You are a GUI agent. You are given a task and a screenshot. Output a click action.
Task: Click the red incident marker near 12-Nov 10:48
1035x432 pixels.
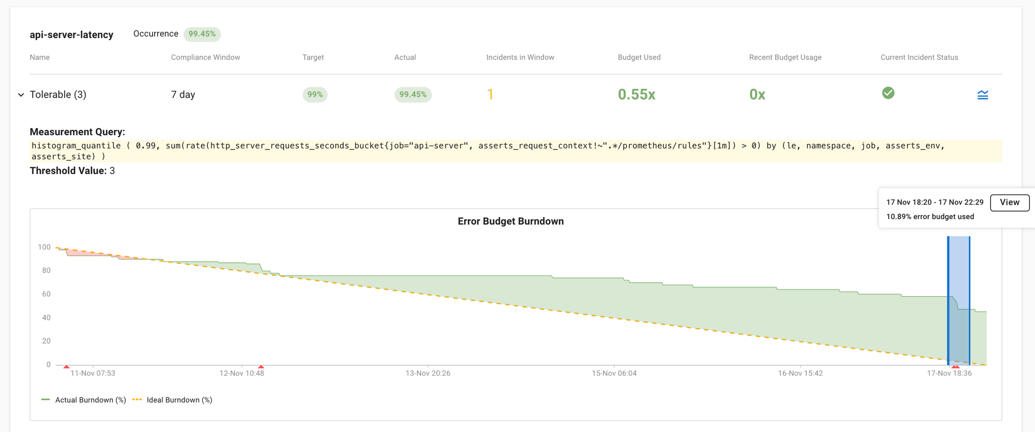261,366
